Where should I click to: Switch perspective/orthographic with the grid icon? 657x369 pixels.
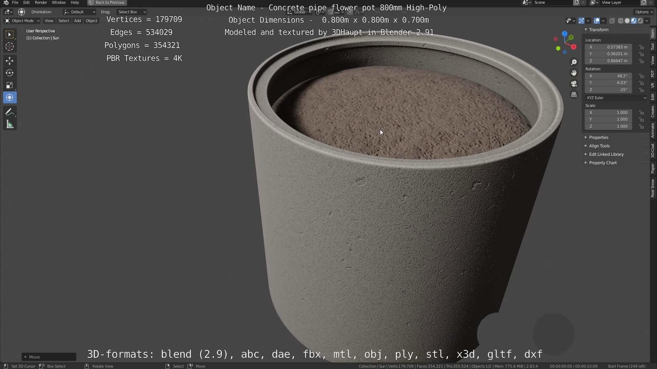574,94
